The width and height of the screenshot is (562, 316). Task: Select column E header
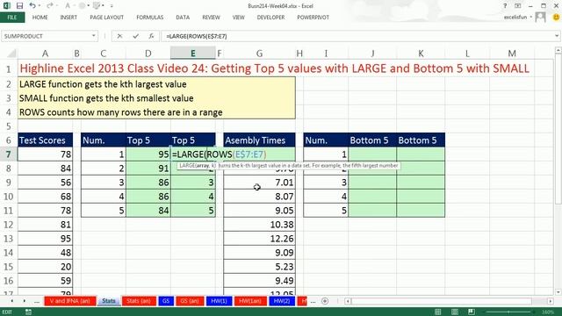pos(193,54)
